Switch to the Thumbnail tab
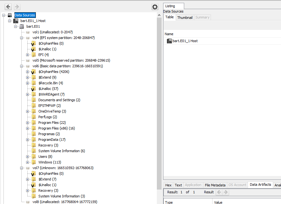Screen dimensions: 281x204 point(185,18)
